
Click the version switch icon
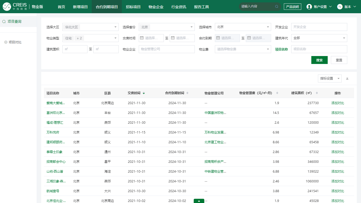click(340, 7)
